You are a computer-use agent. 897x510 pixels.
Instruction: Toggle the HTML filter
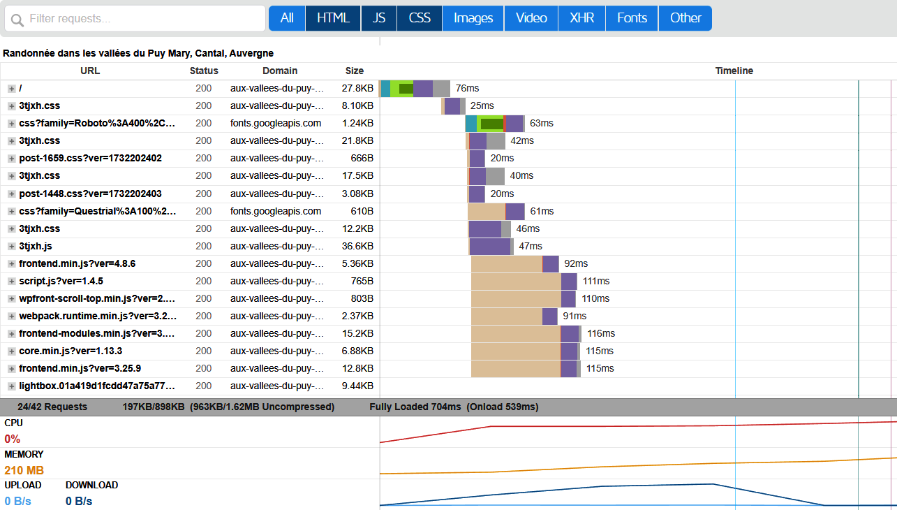333,18
